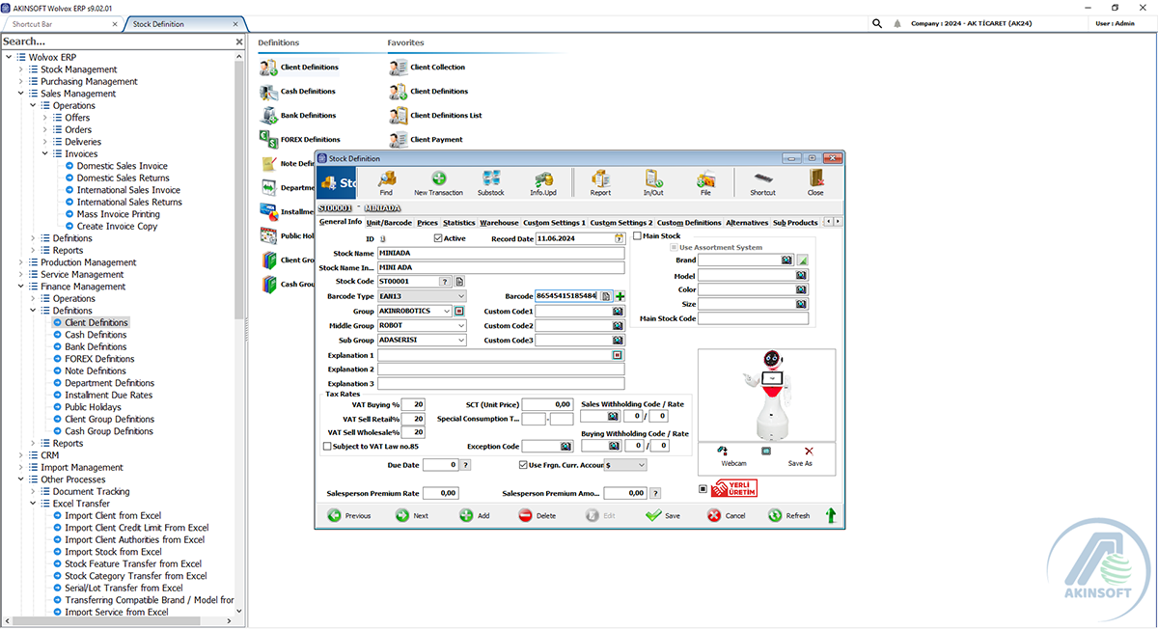Click the Previous record button
Screen dimensions: 1158x630
(349, 515)
